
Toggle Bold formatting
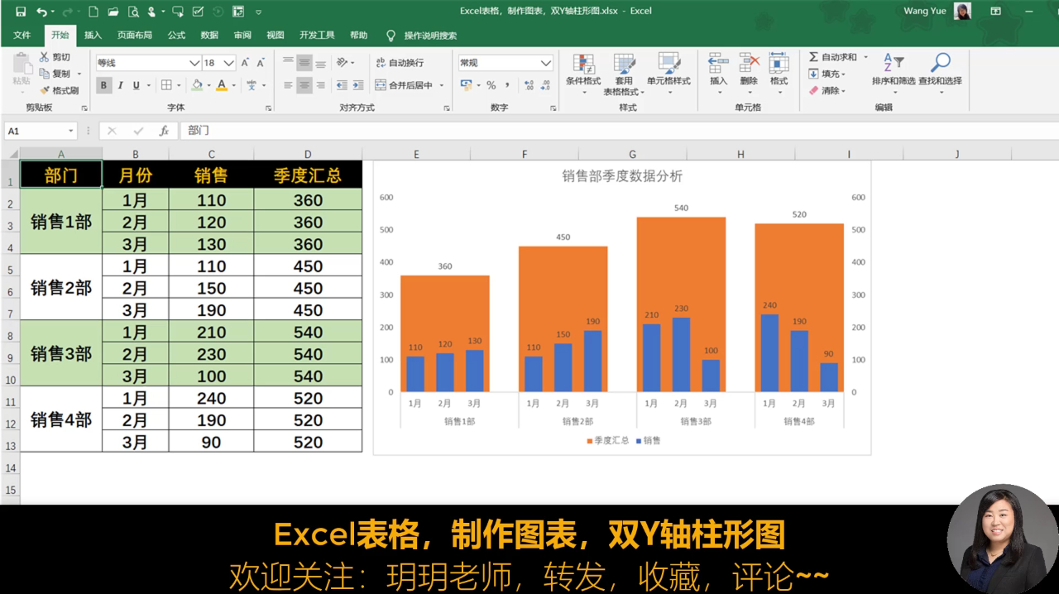[104, 85]
